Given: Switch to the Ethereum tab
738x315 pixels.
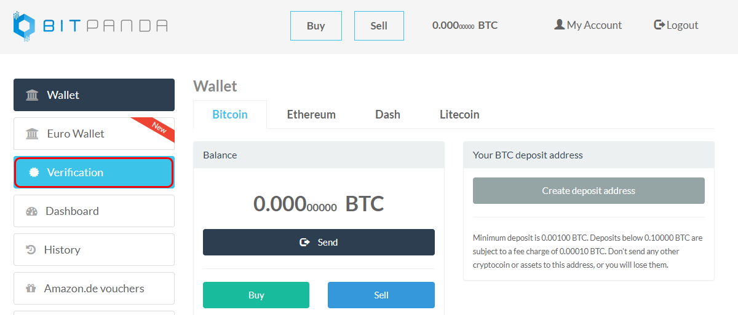Looking at the screenshot, I should (x=311, y=115).
